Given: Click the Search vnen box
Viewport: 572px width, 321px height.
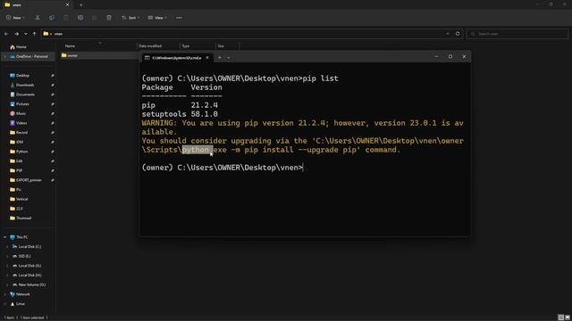Looking at the screenshot, I should (517, 34).
